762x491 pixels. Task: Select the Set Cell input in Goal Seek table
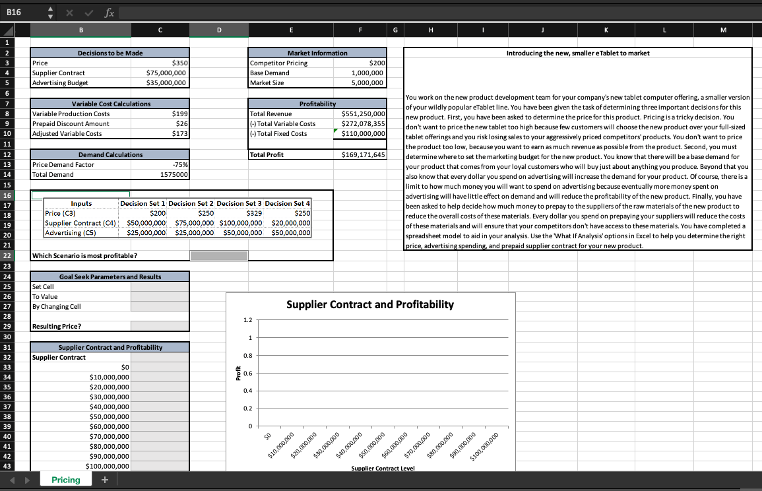pyautogui.click(x=160, y=286)
